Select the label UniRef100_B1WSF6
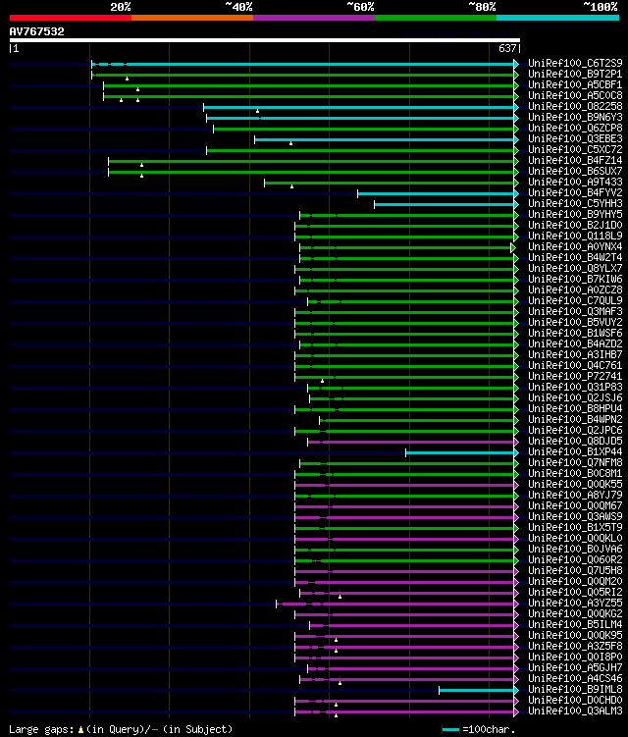The image size is (628, 737). 575,334
